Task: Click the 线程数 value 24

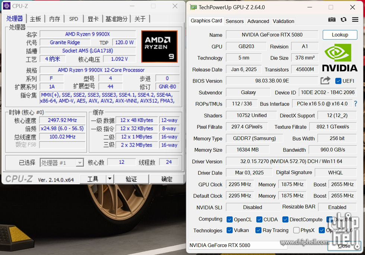Action: click(x=169, y=162)
